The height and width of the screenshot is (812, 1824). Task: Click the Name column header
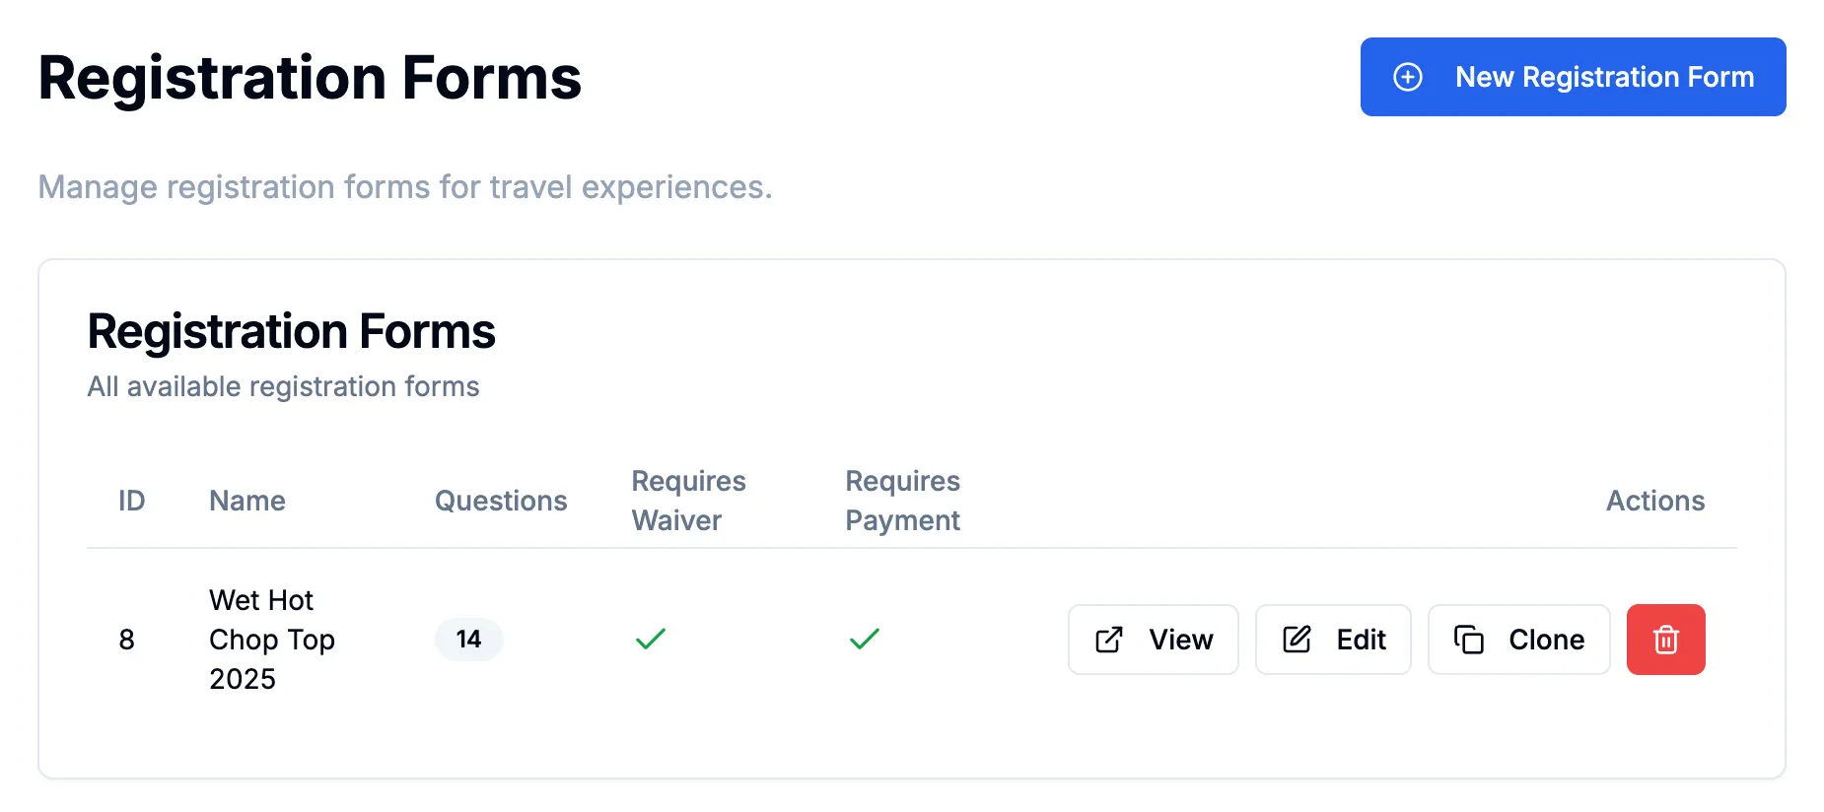click(247, 501)
